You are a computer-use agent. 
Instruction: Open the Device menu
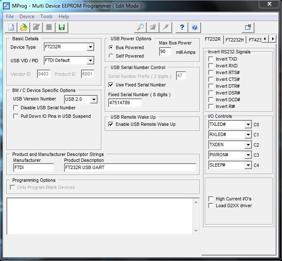click(27, 17)
